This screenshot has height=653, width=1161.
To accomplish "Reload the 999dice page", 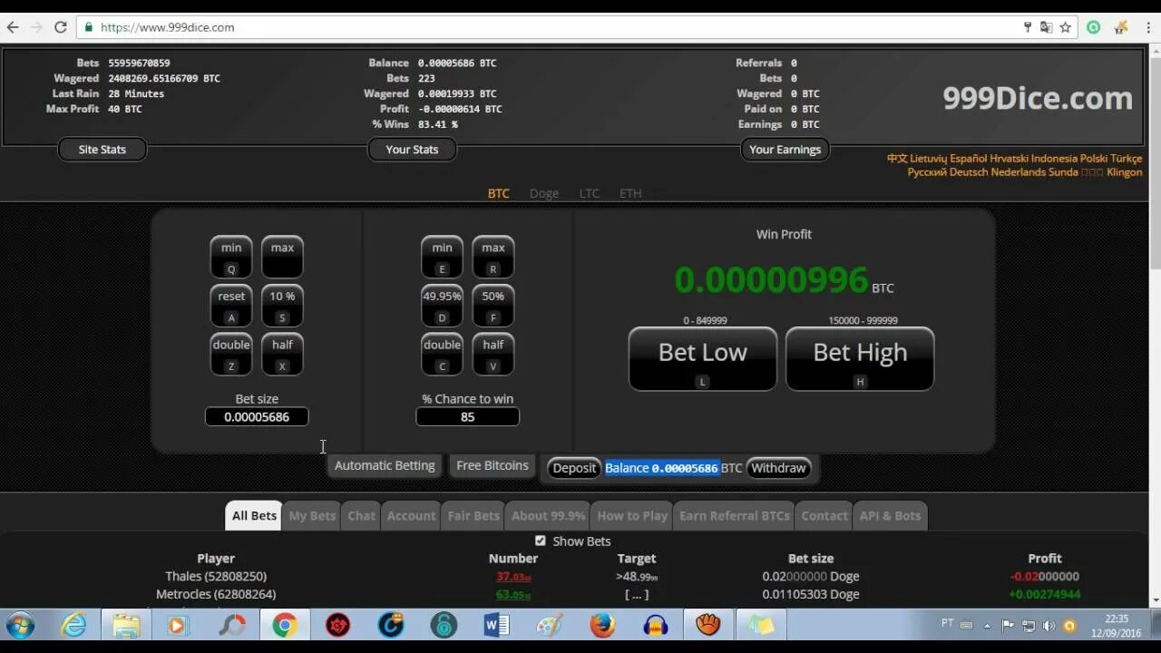I will coord(61,27).
